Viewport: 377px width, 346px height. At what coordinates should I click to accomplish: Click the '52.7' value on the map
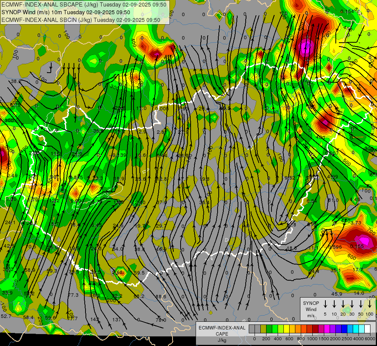(x=6, y=316)
